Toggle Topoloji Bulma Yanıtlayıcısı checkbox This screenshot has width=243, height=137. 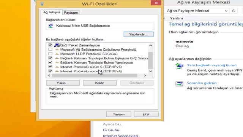[50, 62]
